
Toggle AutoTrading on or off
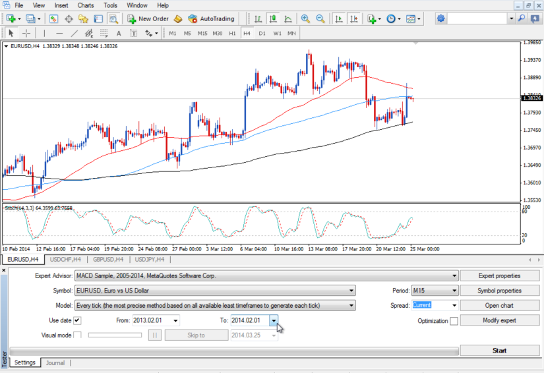pos(211,18)
